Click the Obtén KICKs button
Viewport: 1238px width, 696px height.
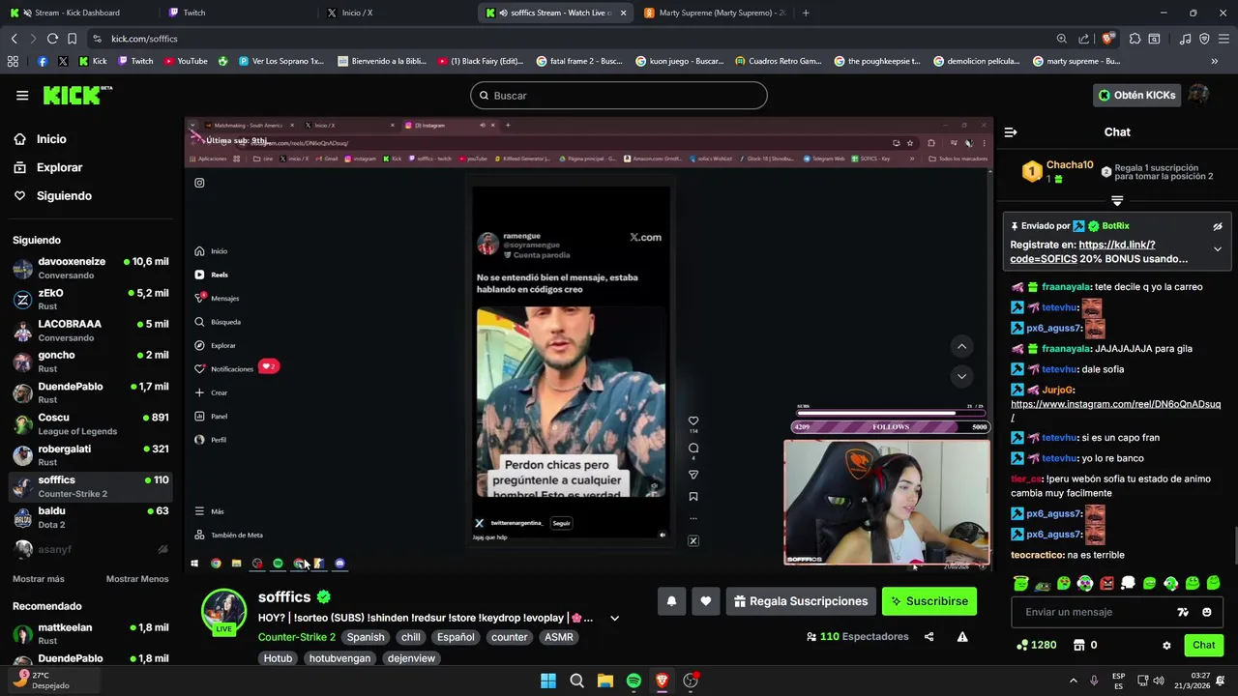(1137, 95)
